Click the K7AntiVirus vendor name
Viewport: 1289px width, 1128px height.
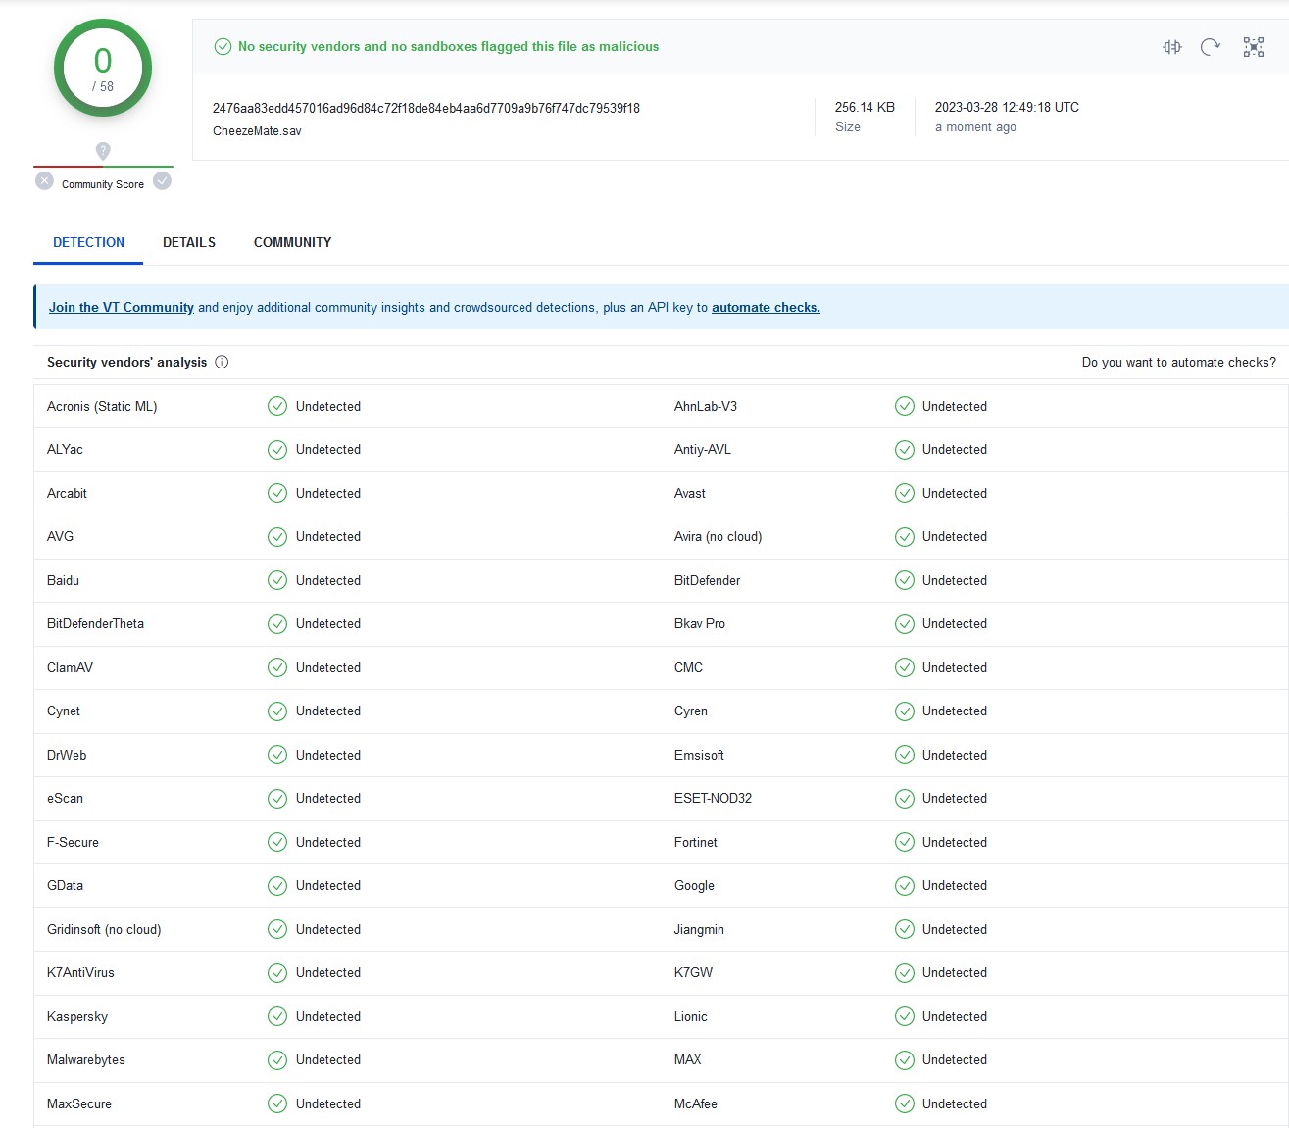point(80,973)
